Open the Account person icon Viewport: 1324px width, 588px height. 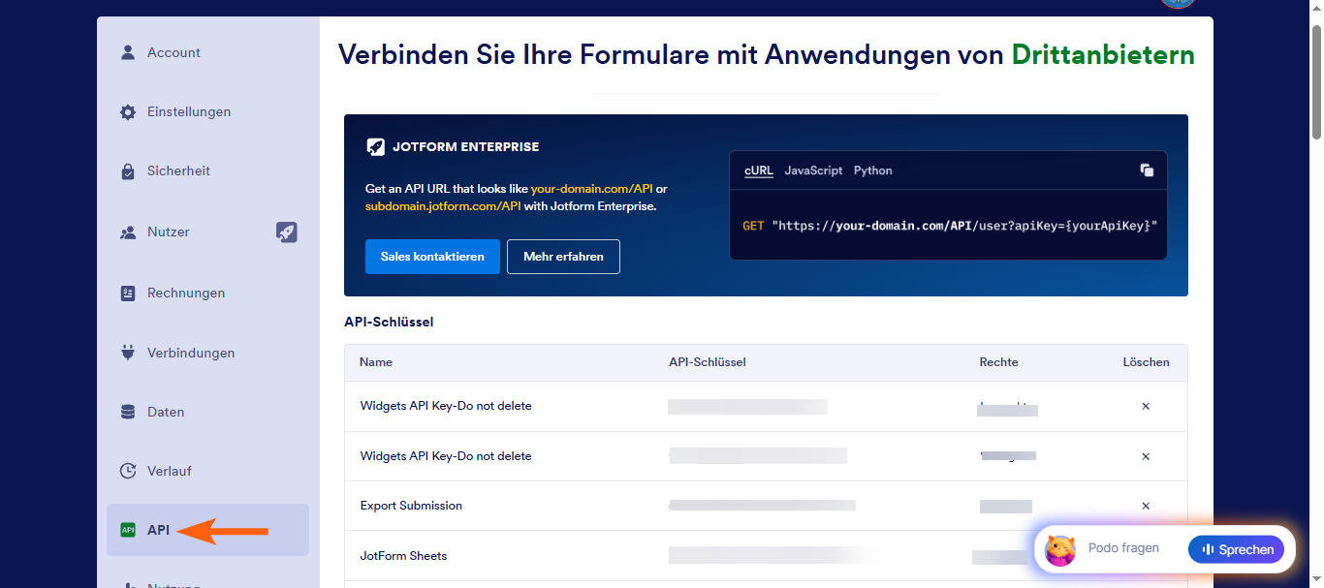pyautogui.click(x=128, y=52)
